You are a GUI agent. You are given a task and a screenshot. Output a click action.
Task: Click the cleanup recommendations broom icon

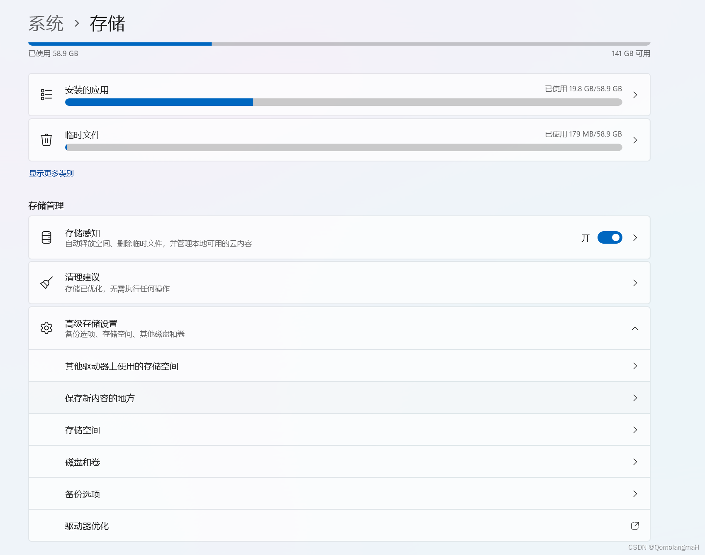tap(46, 283)
